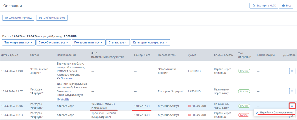Image resolution: width=297 pixels, height=120 pixels.
Task: Open action menu for 11:40 operation row
Action: point(292,71)
